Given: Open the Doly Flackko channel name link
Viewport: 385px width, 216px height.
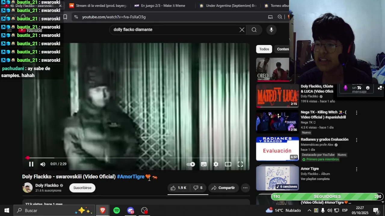Looking at the screenshot, I should point(47,185).
